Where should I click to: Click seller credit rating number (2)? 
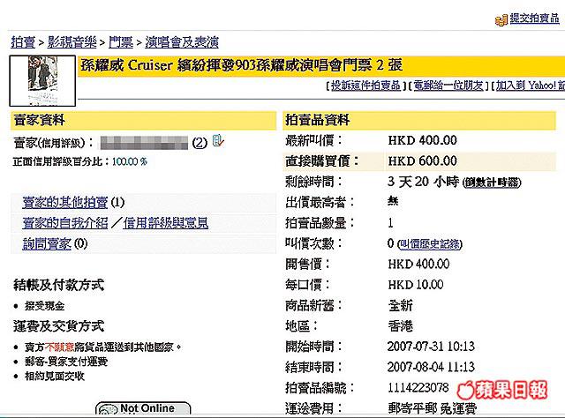click(200, 143)
